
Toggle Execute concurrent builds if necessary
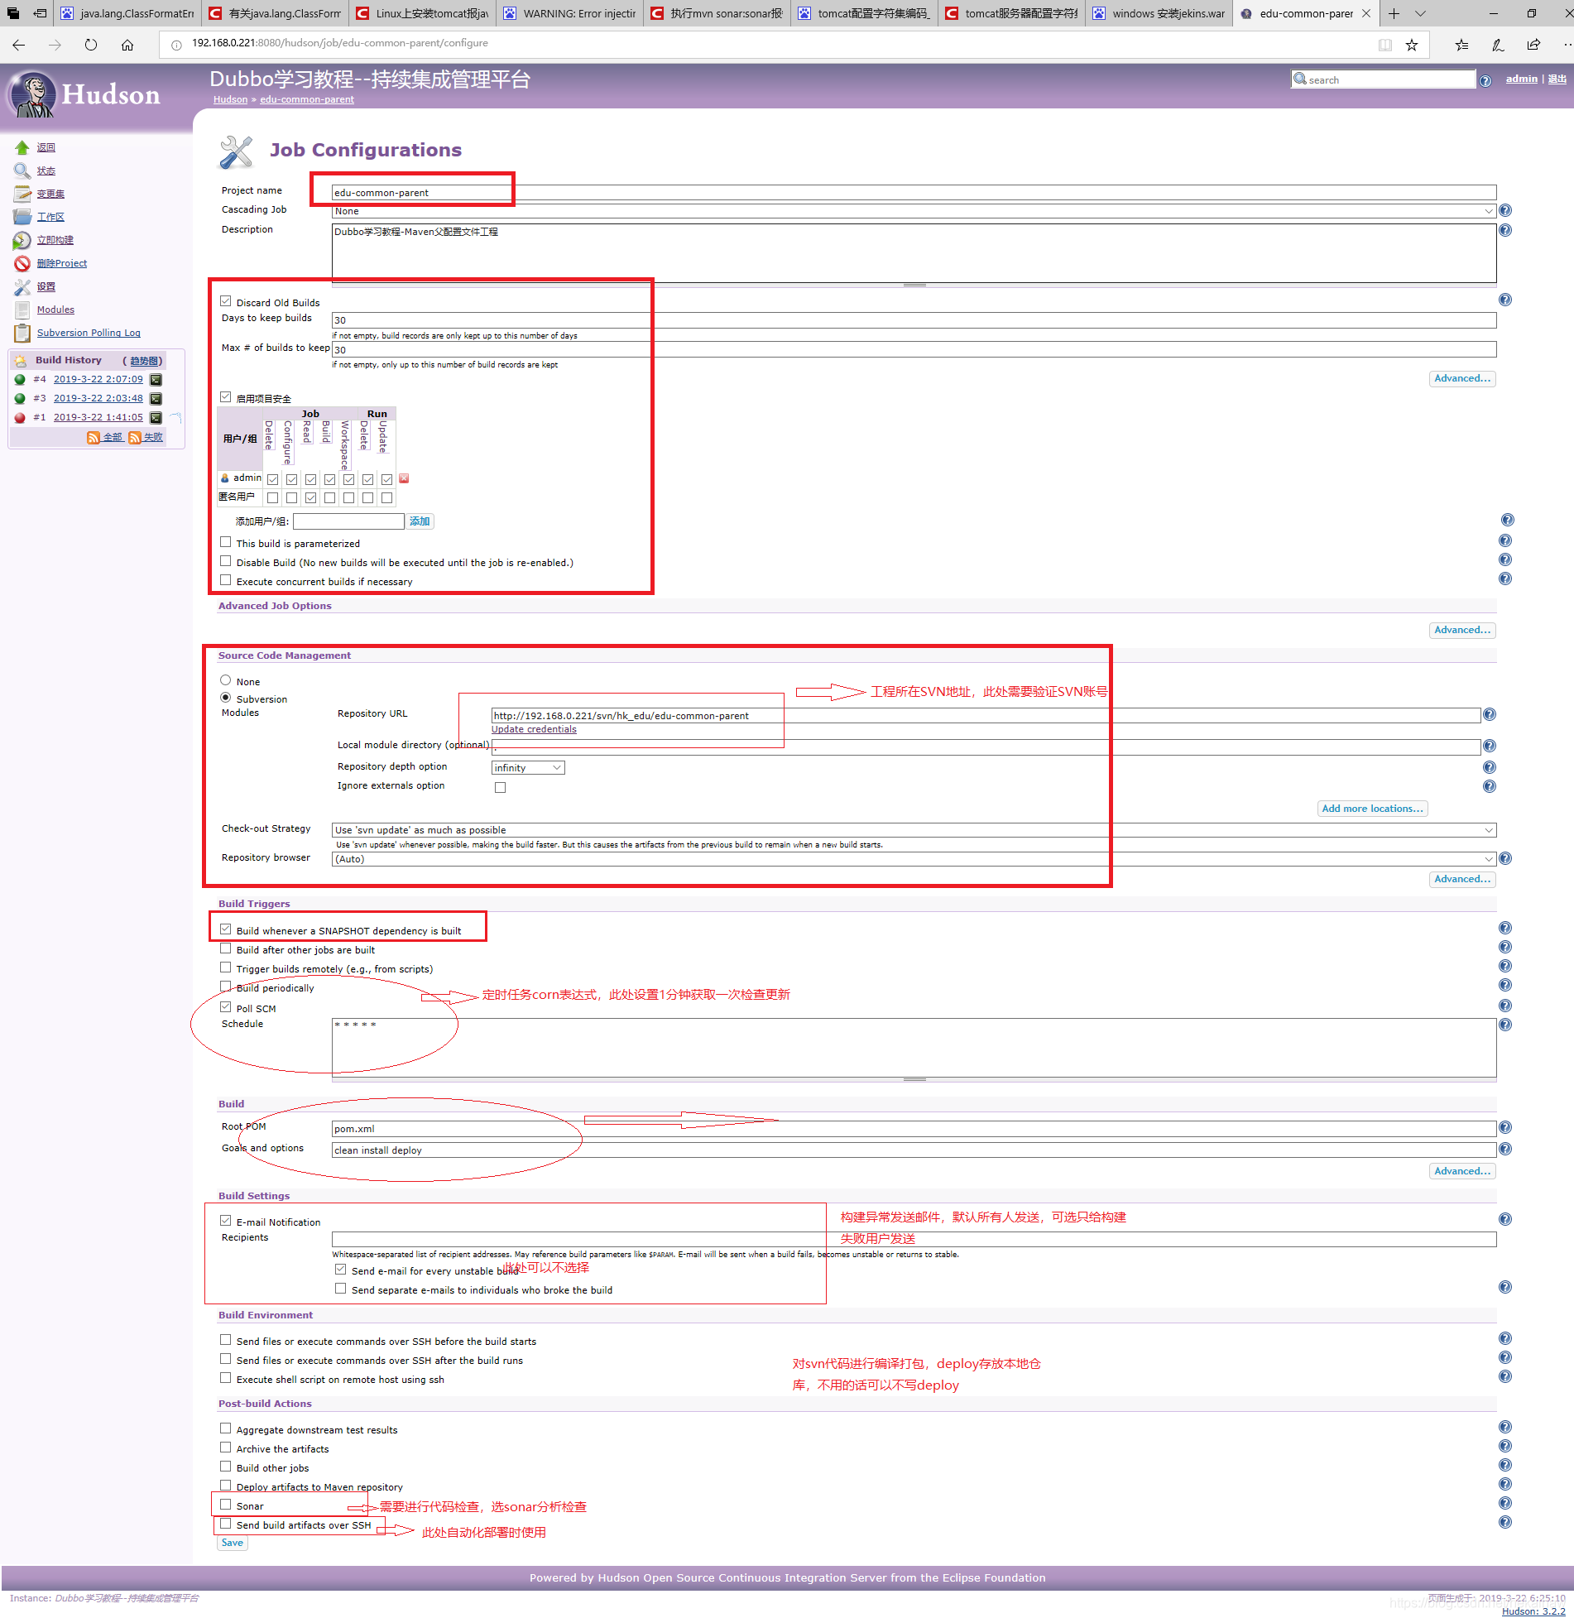coord(225,580)
